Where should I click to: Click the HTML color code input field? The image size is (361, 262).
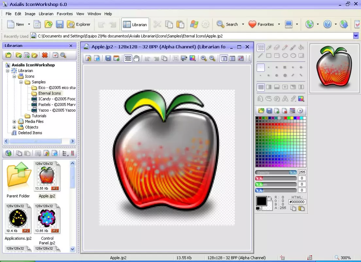[x=297, y=202]
